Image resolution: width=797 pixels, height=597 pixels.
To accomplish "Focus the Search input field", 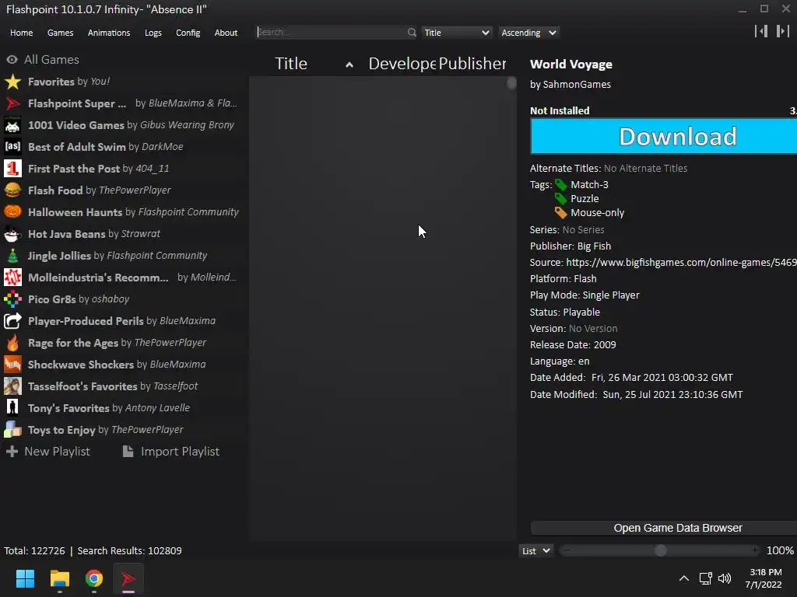I will (x=331, y=32).
